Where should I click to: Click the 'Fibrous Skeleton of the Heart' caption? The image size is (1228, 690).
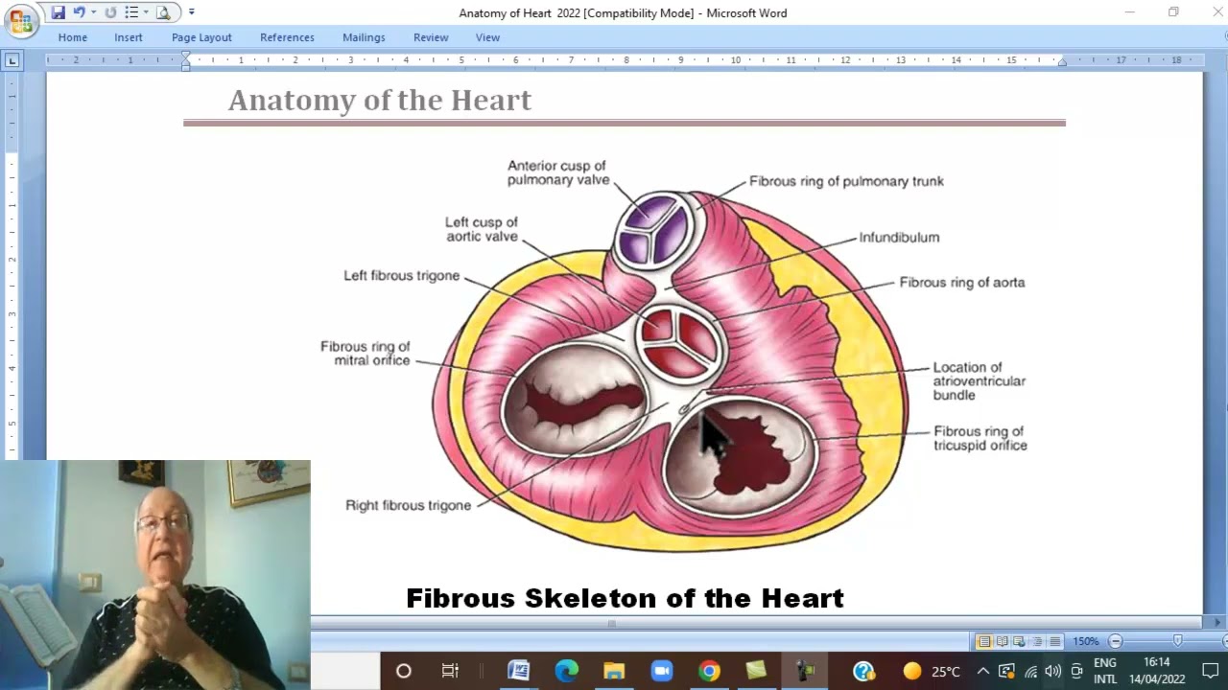coord(625,598)
